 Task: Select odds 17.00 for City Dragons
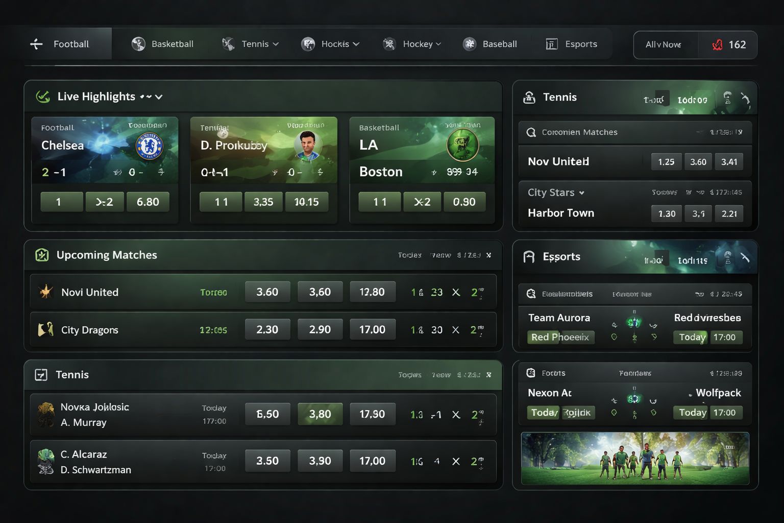pyautogui.click(x=372, y=329)
